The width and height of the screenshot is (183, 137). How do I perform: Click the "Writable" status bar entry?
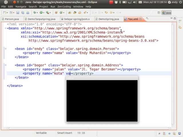click(x=41, y=133)
